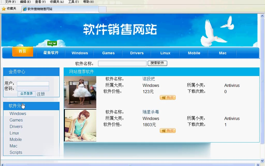
Task: Open the 帮助(H) menu
Action: click(x=89, y=2)
